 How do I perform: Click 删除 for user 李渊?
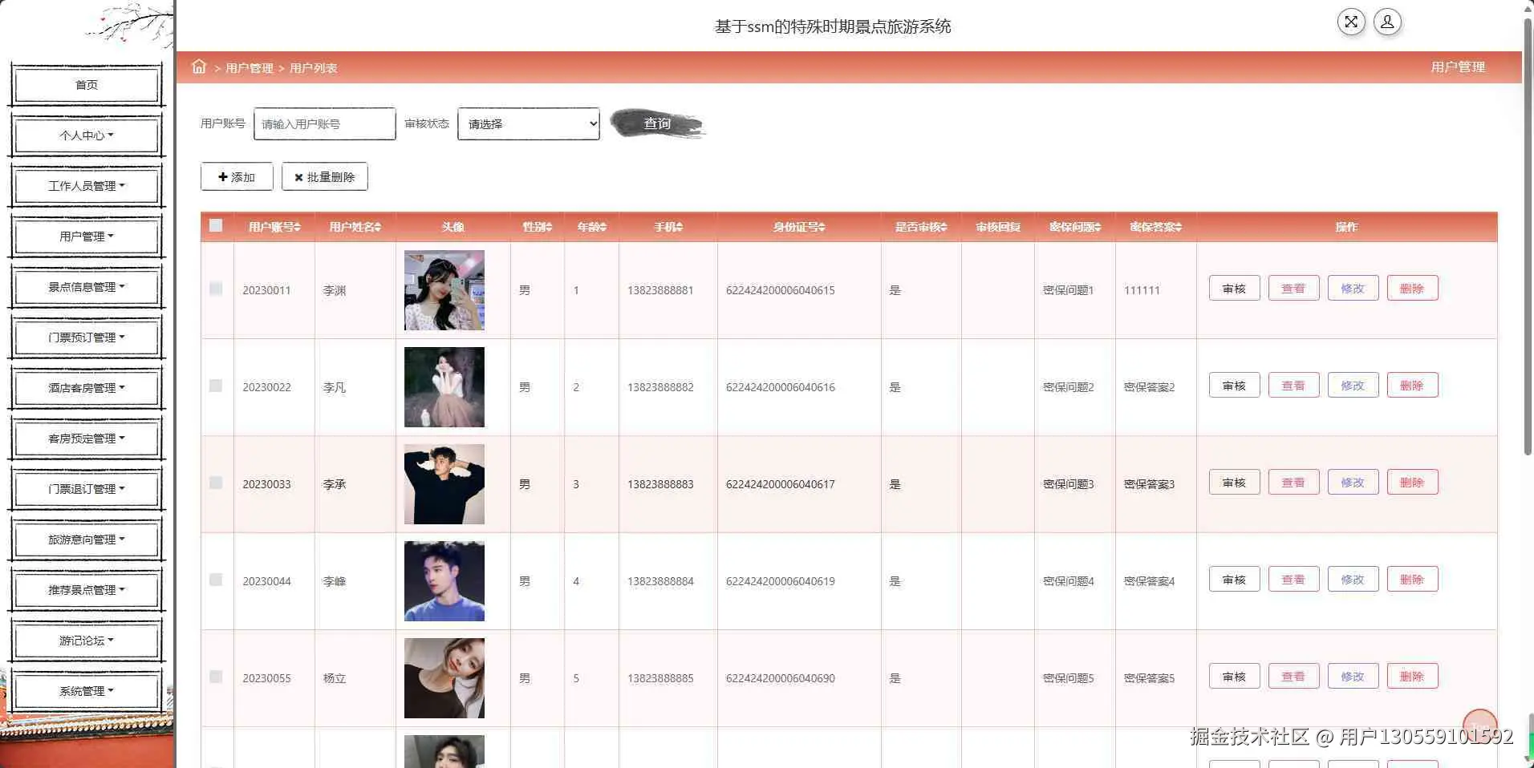click(1412, 288)
